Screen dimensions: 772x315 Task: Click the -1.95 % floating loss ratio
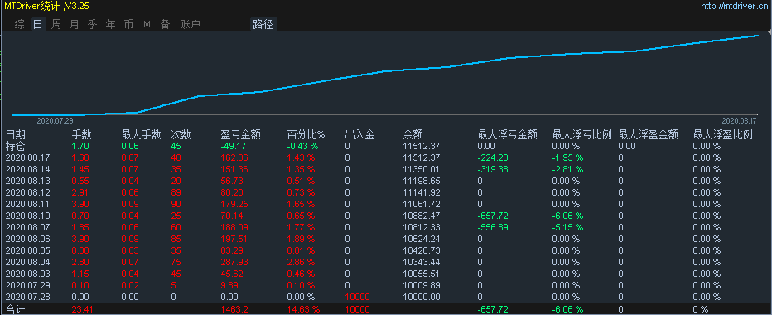pos(567,157)
